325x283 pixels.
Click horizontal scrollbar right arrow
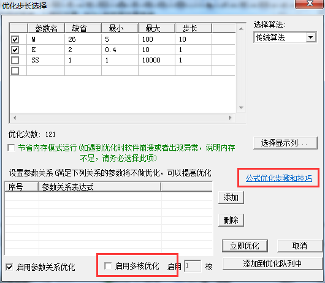[x=231, y=118]
